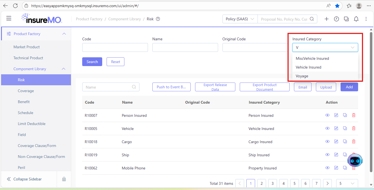Open the Coverage menu item in the sidebar
374x190 pixels.
[x=26, y=91]
